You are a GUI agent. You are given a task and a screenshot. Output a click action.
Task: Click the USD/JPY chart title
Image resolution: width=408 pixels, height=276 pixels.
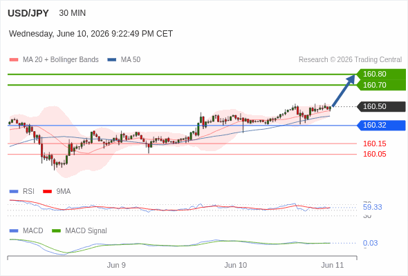click(x=28, y=13)
